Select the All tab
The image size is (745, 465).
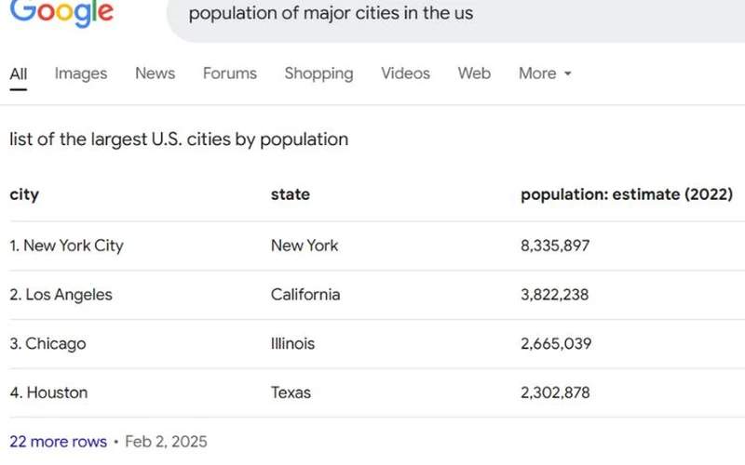click(19, 73)
